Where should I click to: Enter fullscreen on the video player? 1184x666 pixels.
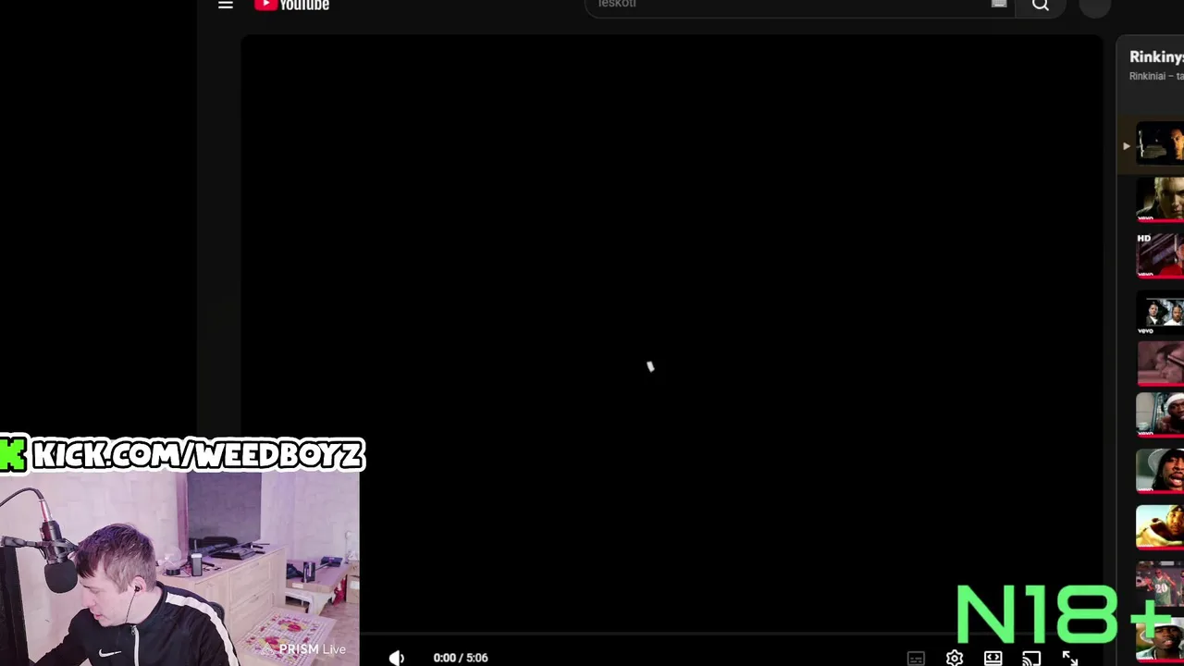coord(1070,659)
